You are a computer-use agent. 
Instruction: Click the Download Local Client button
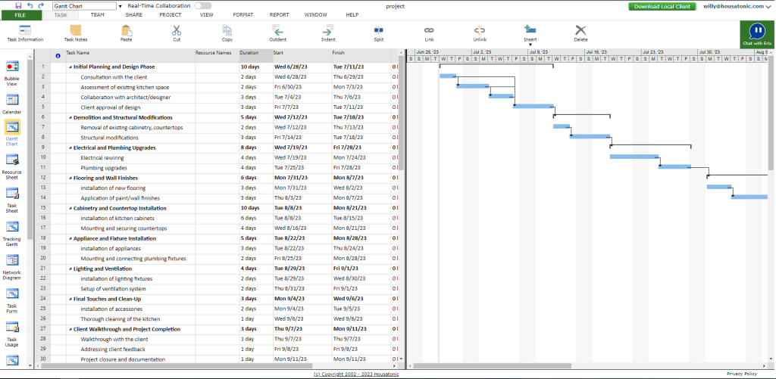click(x=661, y=6)
